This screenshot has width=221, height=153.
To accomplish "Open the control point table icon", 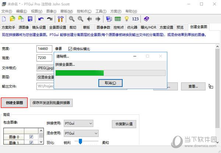I will point(118,19).
